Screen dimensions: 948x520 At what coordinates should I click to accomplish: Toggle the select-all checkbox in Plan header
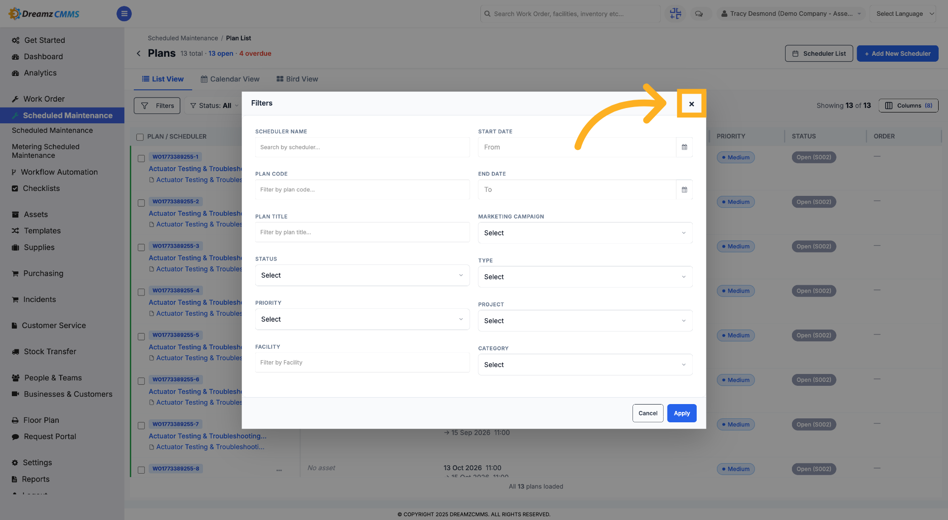[140, 137]
